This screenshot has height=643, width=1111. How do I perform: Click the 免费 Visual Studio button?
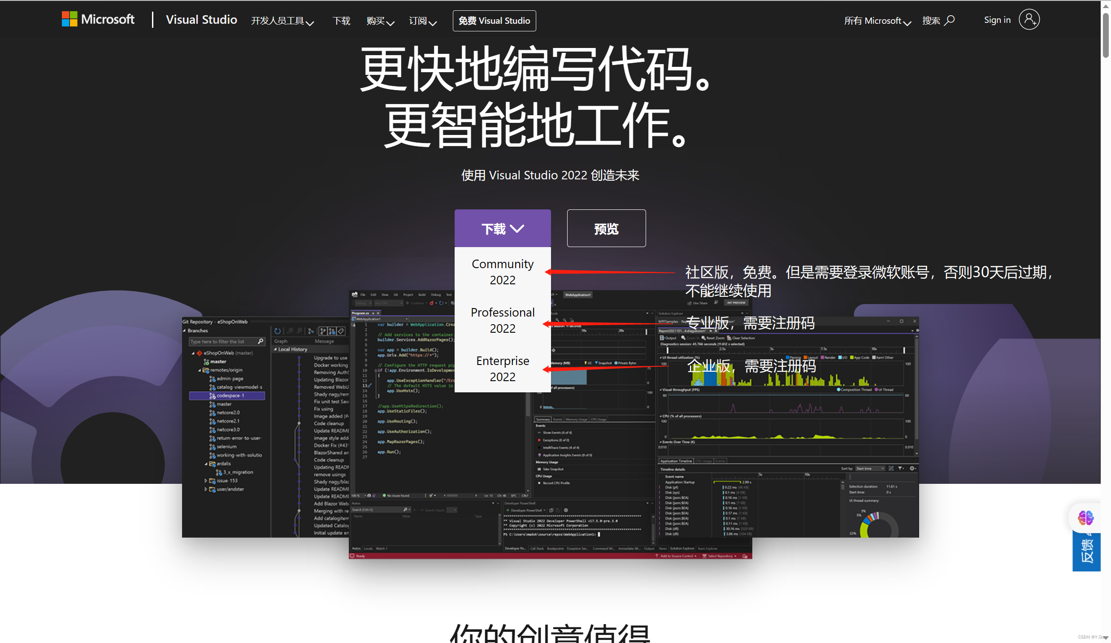494,21
